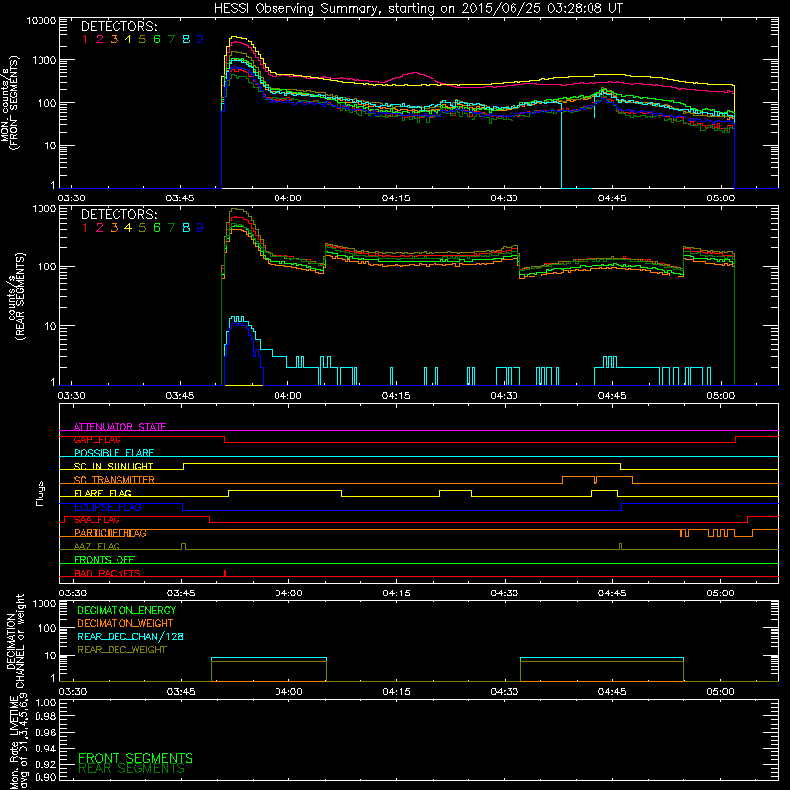Click the FRONTS_OFF flag label
Image resolution: width=790 pixels, height=790 pixels.
(x=105, y=559)
